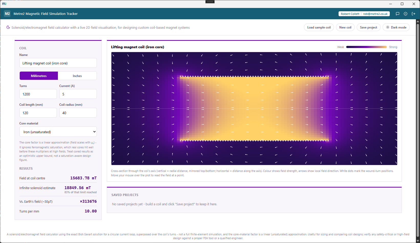420x243 pixels.
Task: Click the field visualisation plot centre
Action: point(254,109)
